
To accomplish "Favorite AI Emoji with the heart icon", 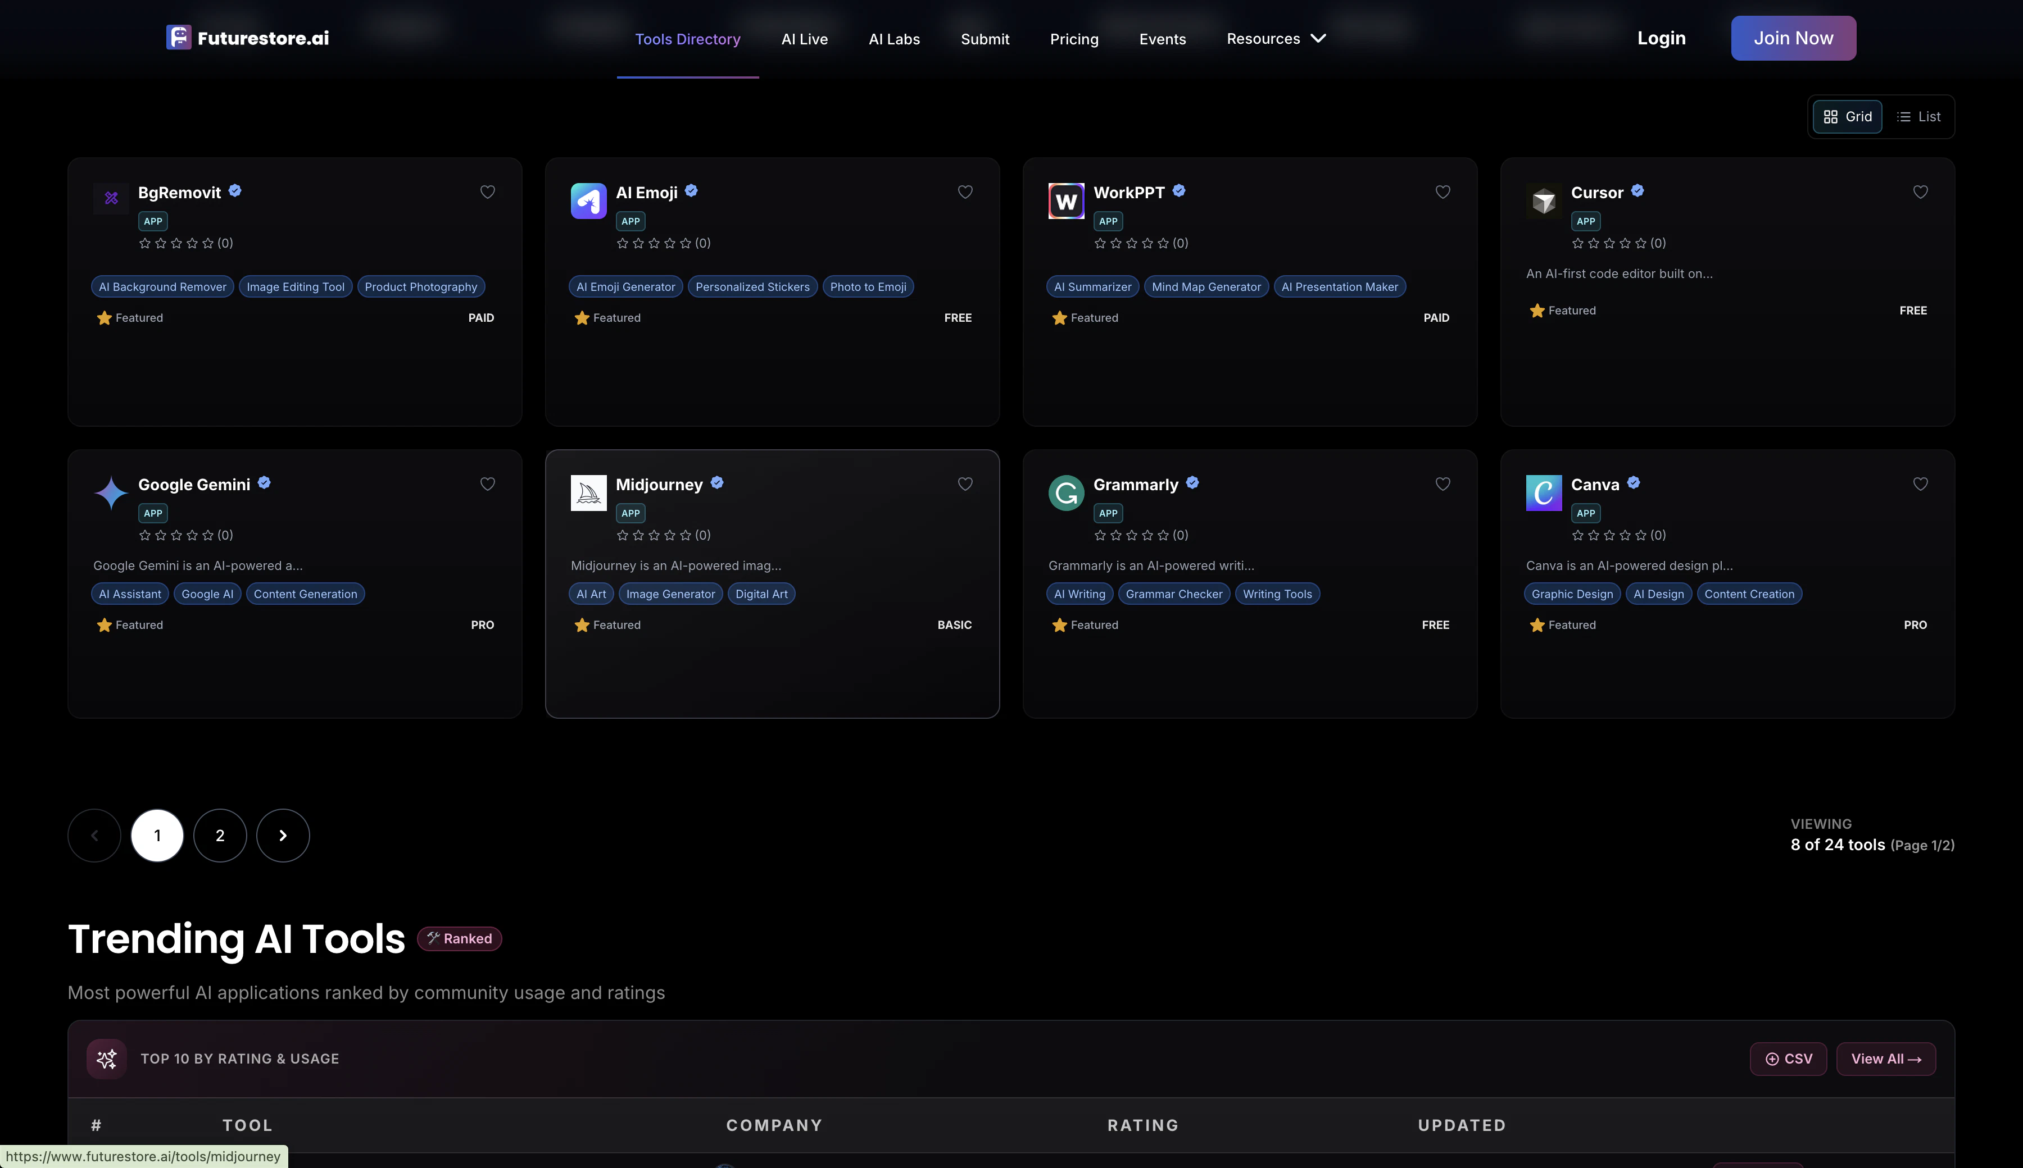I will (x=965, y=191).
